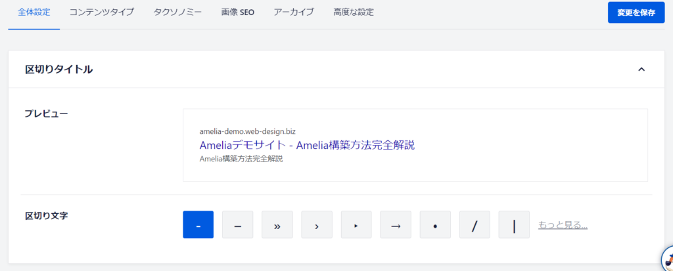Choose the double angle quote separator
The width and height of the screenshot is (673, 271).
(x=277, y=224)
